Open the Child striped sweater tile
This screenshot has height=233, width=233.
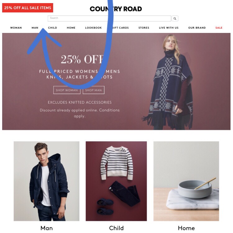coord(116,181)
